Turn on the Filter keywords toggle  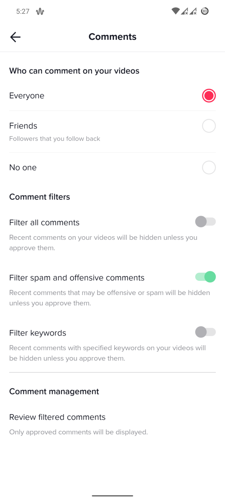click(x=205, y=332)
